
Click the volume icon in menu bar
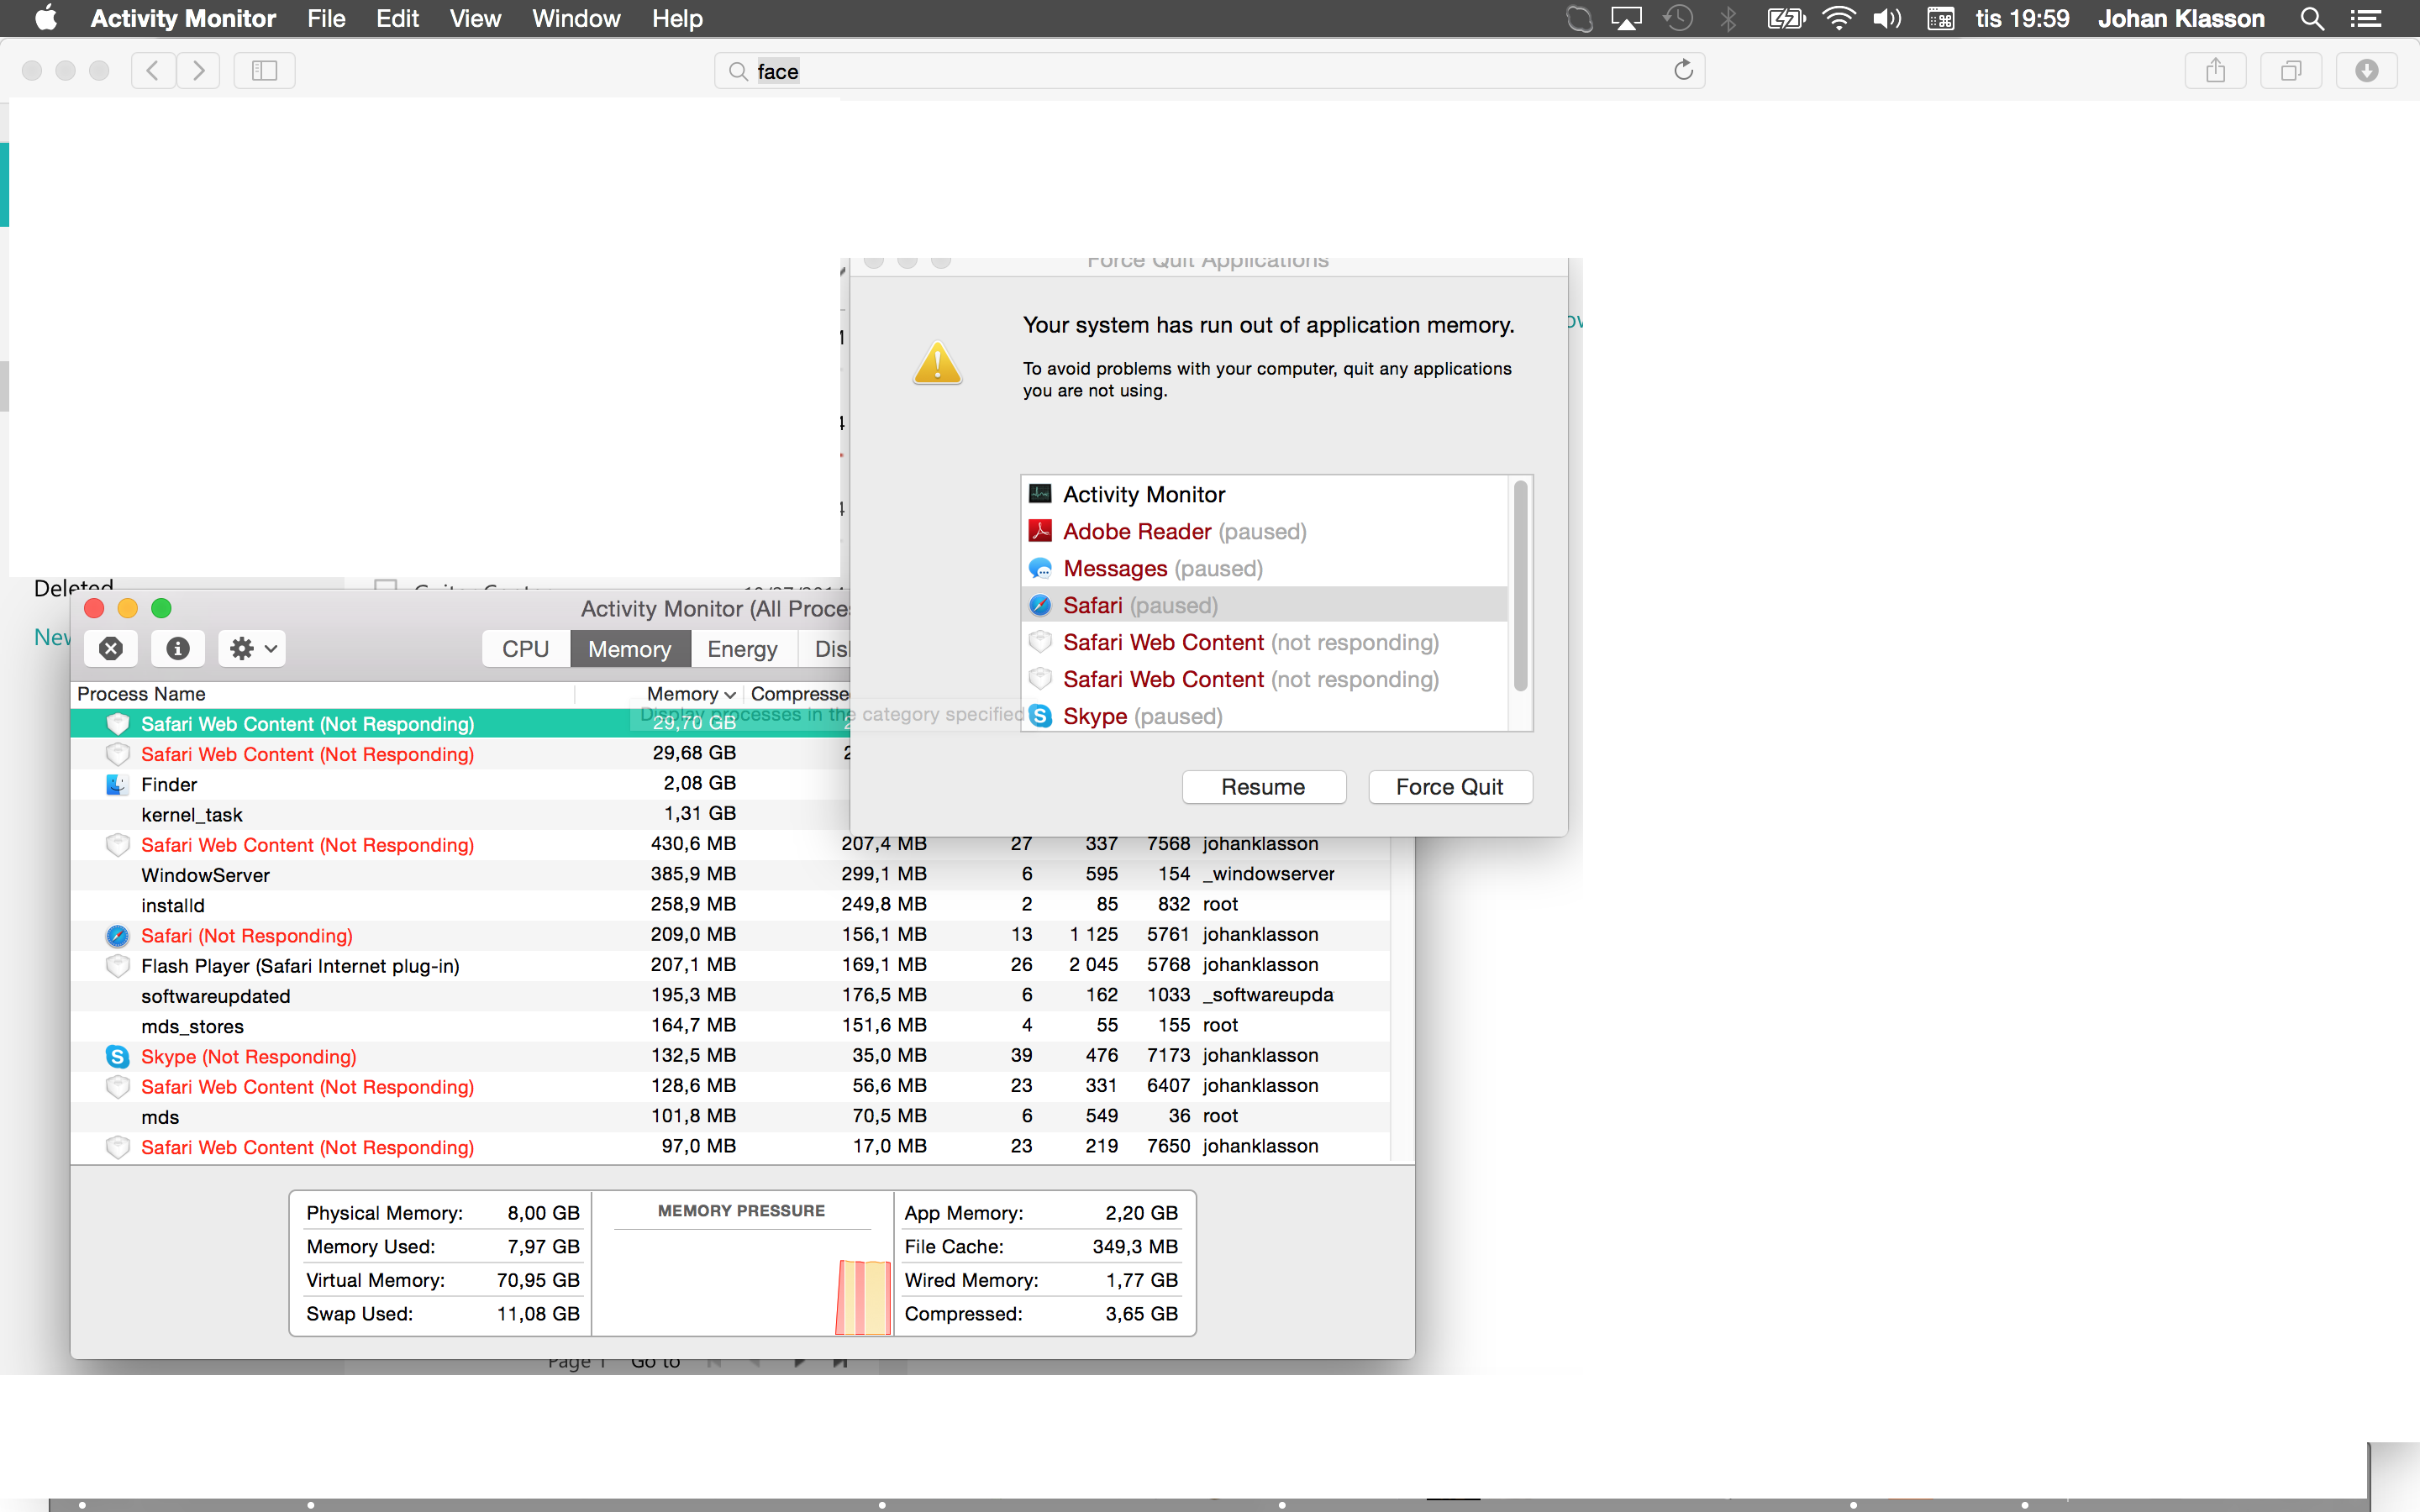point(1886,18)
